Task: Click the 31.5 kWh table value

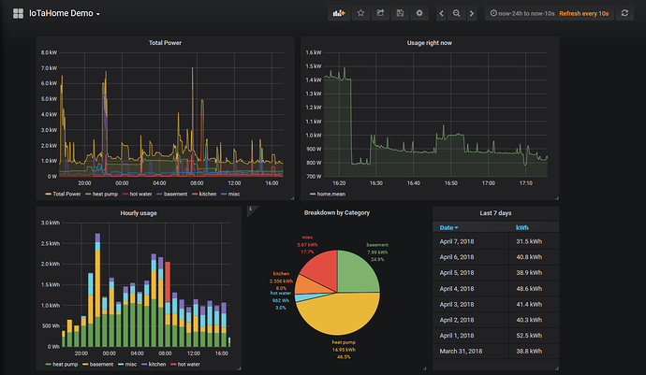Action: [x=529, y=241]
